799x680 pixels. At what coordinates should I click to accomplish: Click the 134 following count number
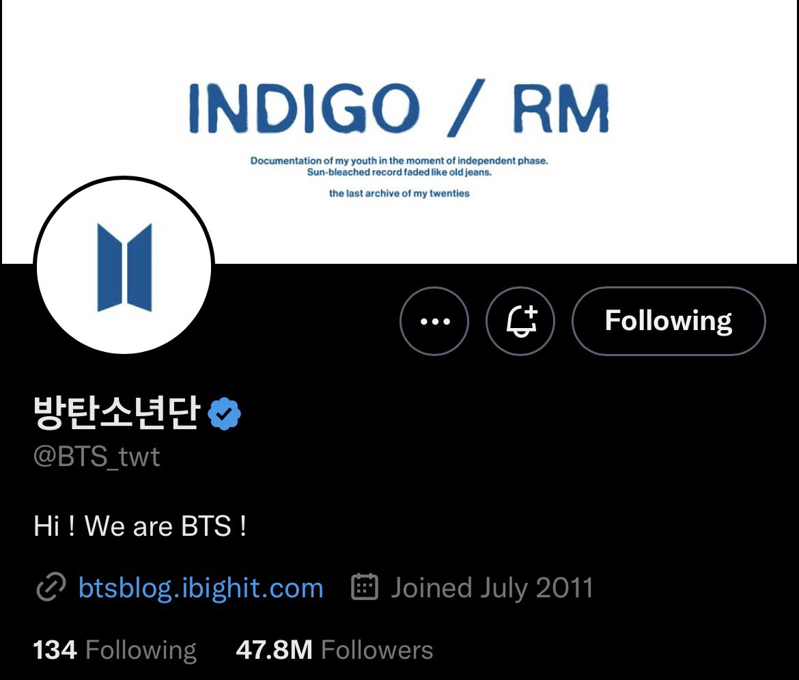point(55,651)
